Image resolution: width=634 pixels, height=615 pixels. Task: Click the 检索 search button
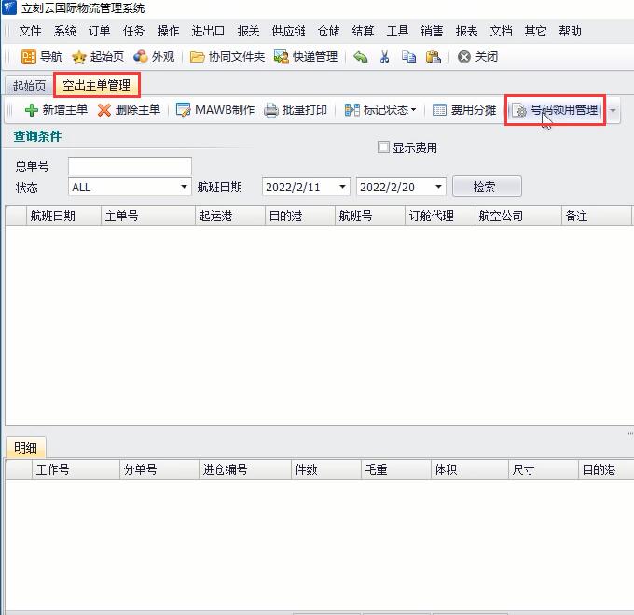(485, 187)
